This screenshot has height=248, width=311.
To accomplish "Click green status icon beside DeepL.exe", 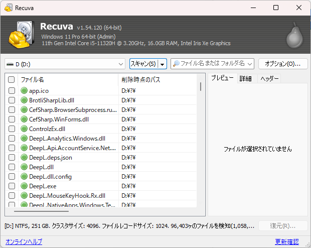I will tap(24, 186).
